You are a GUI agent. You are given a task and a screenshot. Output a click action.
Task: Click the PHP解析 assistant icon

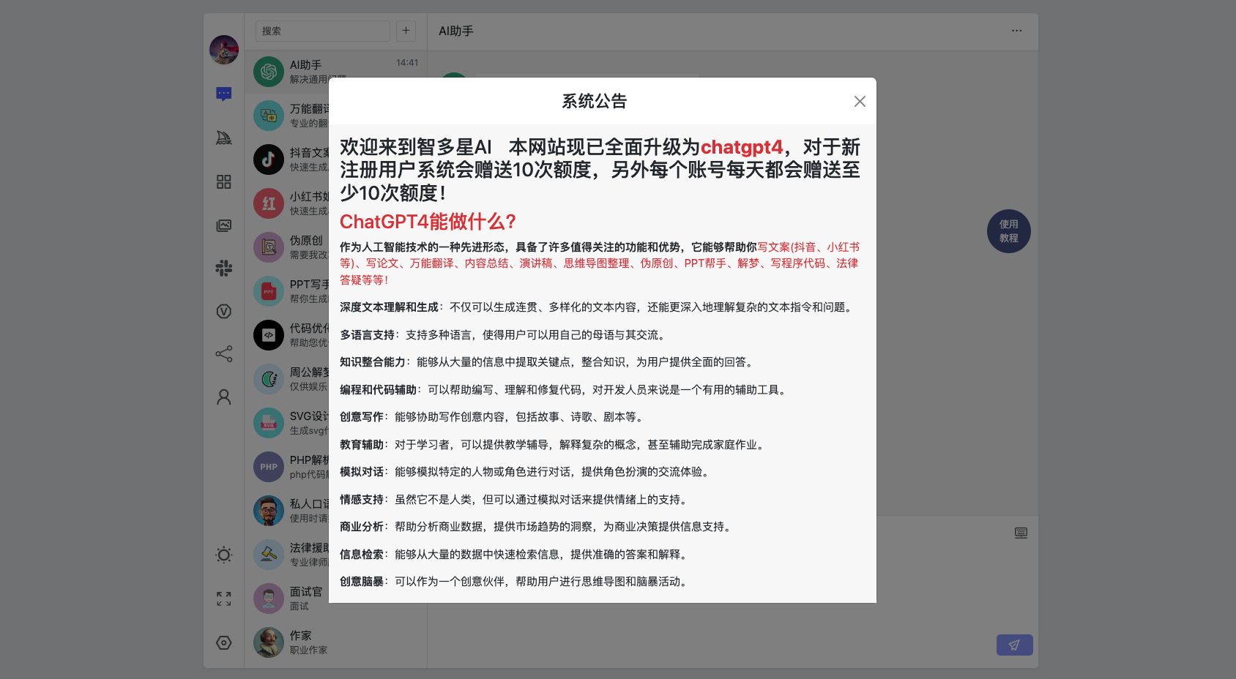[x=269, y=467]
